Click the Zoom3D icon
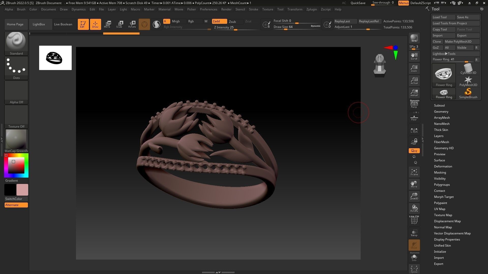Screen dimensions: 488x274 click(414, 196)
